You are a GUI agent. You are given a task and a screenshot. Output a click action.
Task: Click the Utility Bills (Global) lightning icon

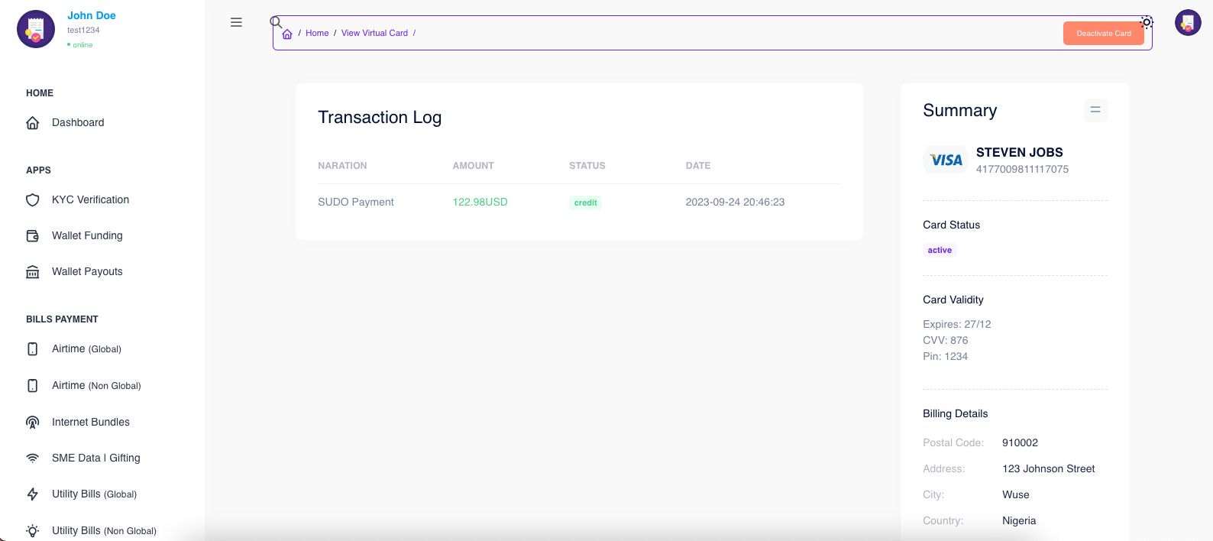pos(32,494)
